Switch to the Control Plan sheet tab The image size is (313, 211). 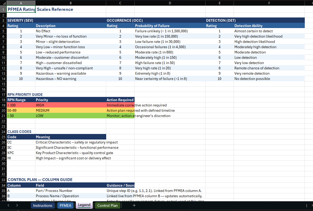[107, 205]
